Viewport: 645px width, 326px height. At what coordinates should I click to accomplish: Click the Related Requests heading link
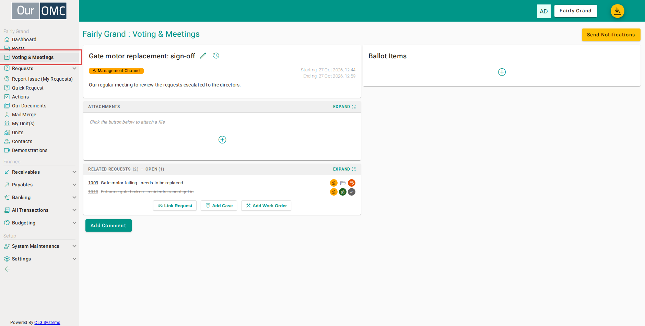tap(109, 169)
